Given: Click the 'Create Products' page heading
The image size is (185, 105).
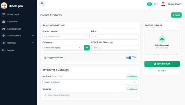Looking at the screenshot, I should coord(51,15).
